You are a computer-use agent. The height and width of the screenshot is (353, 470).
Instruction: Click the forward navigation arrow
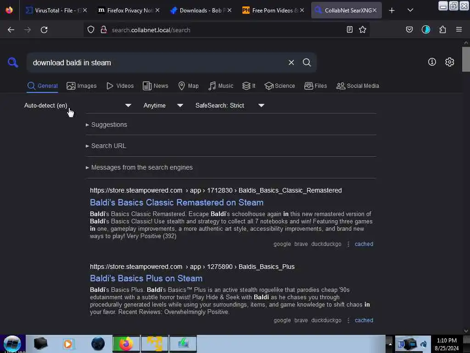coord(27,30)
